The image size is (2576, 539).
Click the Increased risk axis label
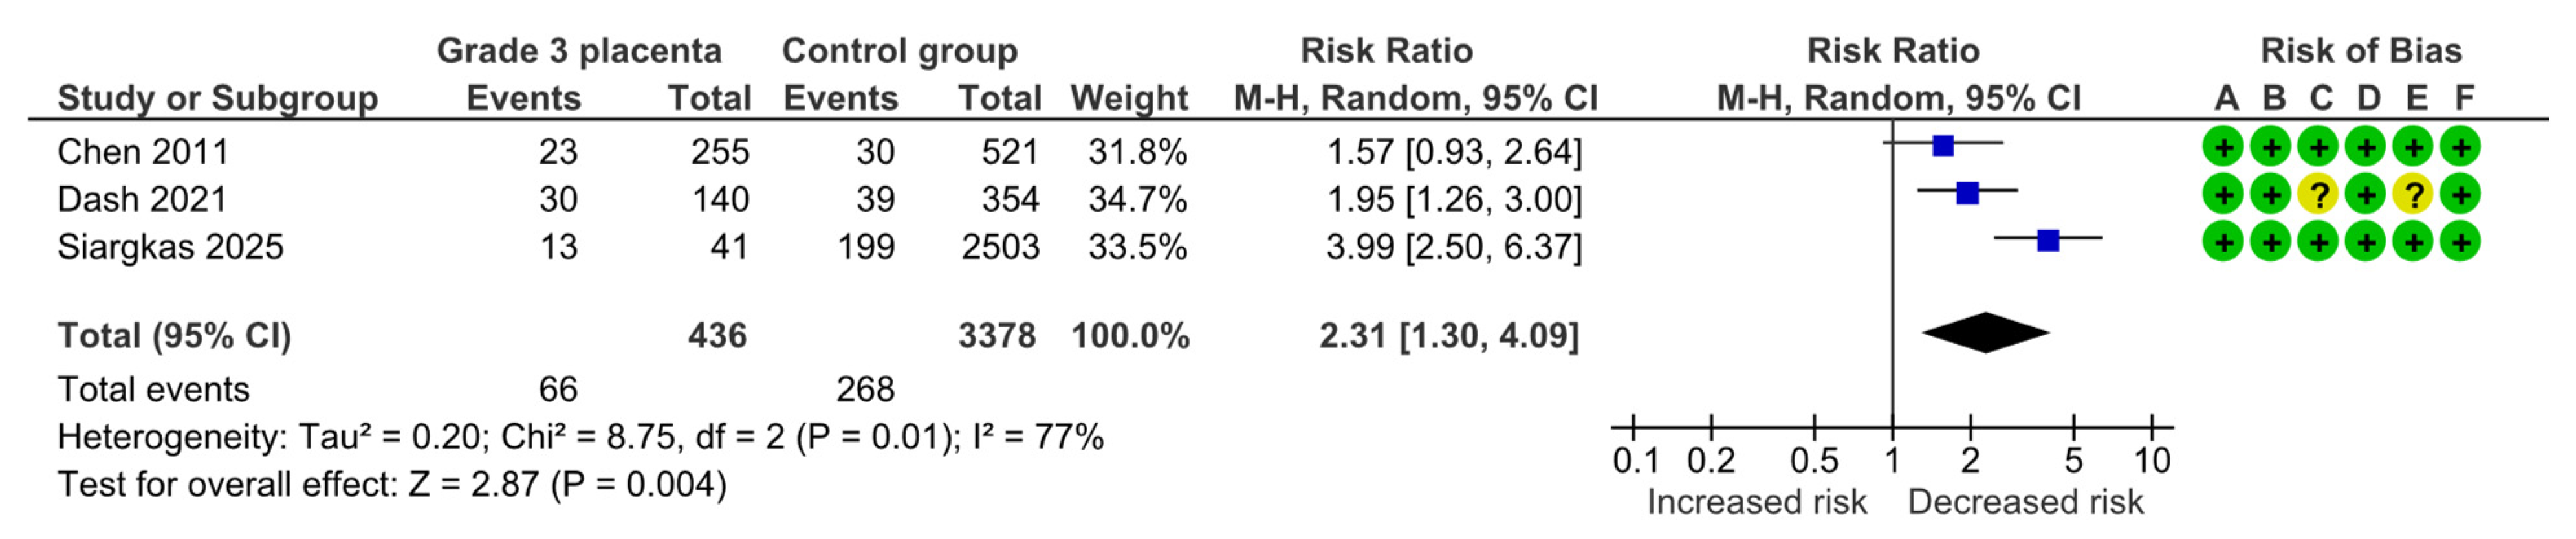[1756, 502]
